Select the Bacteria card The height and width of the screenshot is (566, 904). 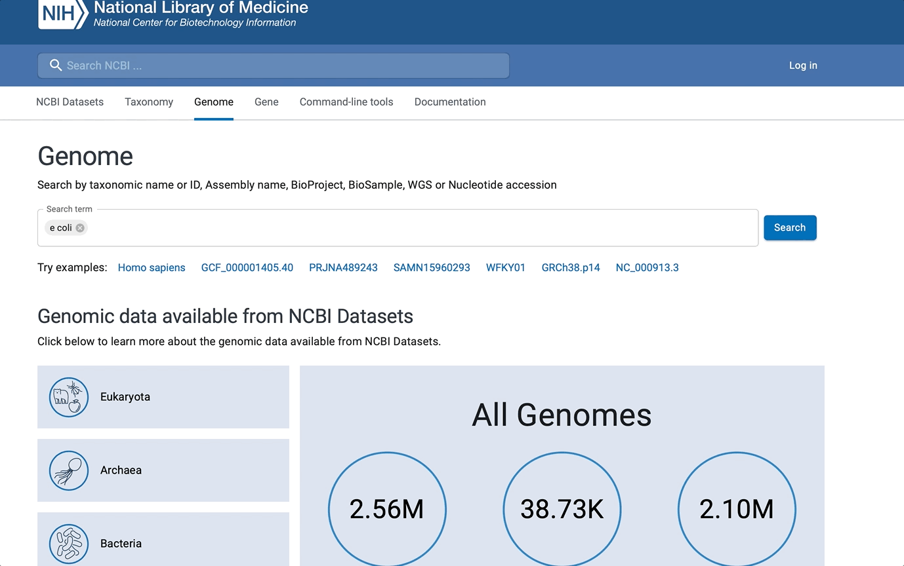click(163, 540)
